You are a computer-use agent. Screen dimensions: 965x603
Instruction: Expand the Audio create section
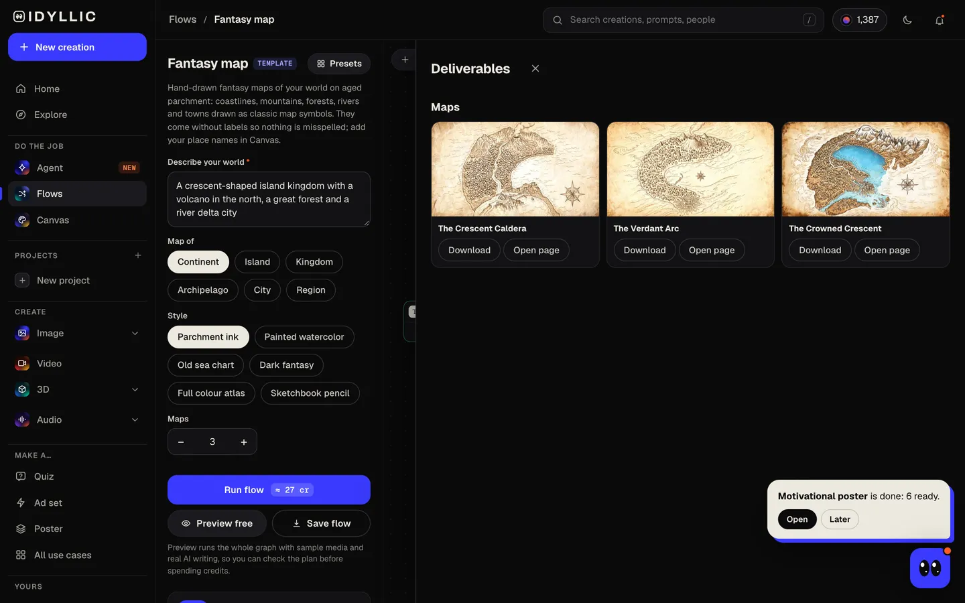click(135, 419)
